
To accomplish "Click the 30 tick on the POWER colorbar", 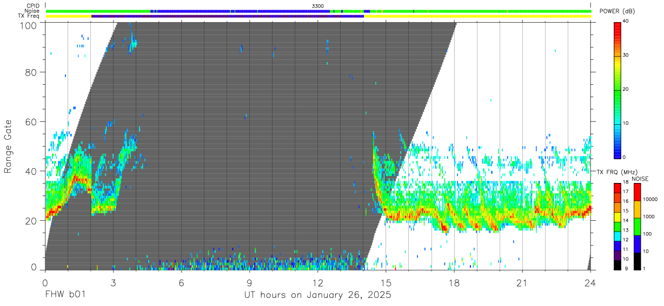I will [625, 55].
